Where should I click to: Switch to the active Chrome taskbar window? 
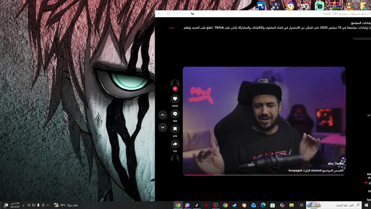(178, 205)
